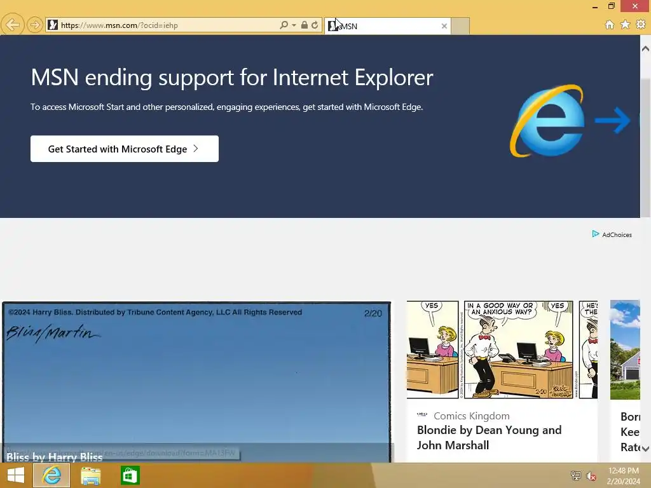The width and height of the screenshot is (651, 488).
Task: Go back with the browser Back arrow
Action: click(12, 25)
